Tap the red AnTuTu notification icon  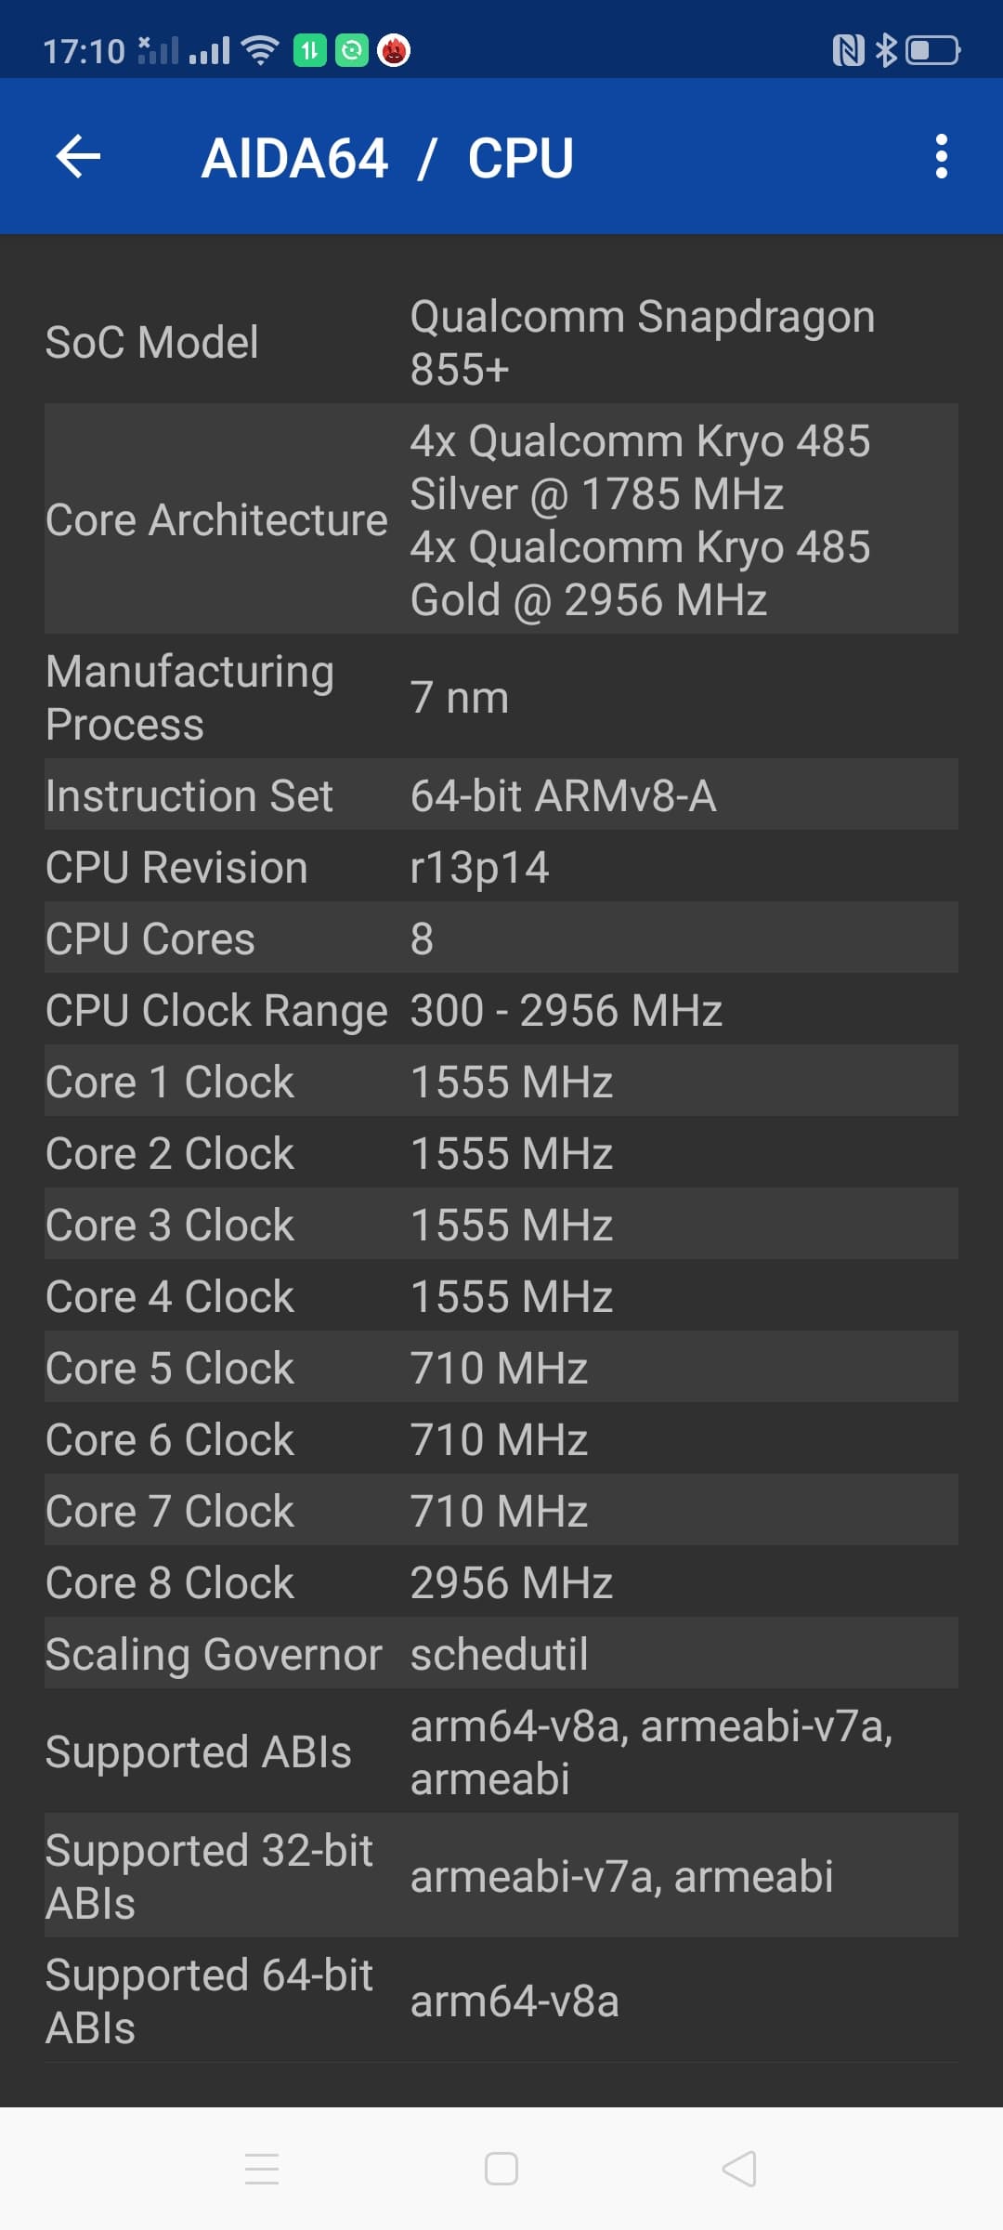(x=394, y=50)
